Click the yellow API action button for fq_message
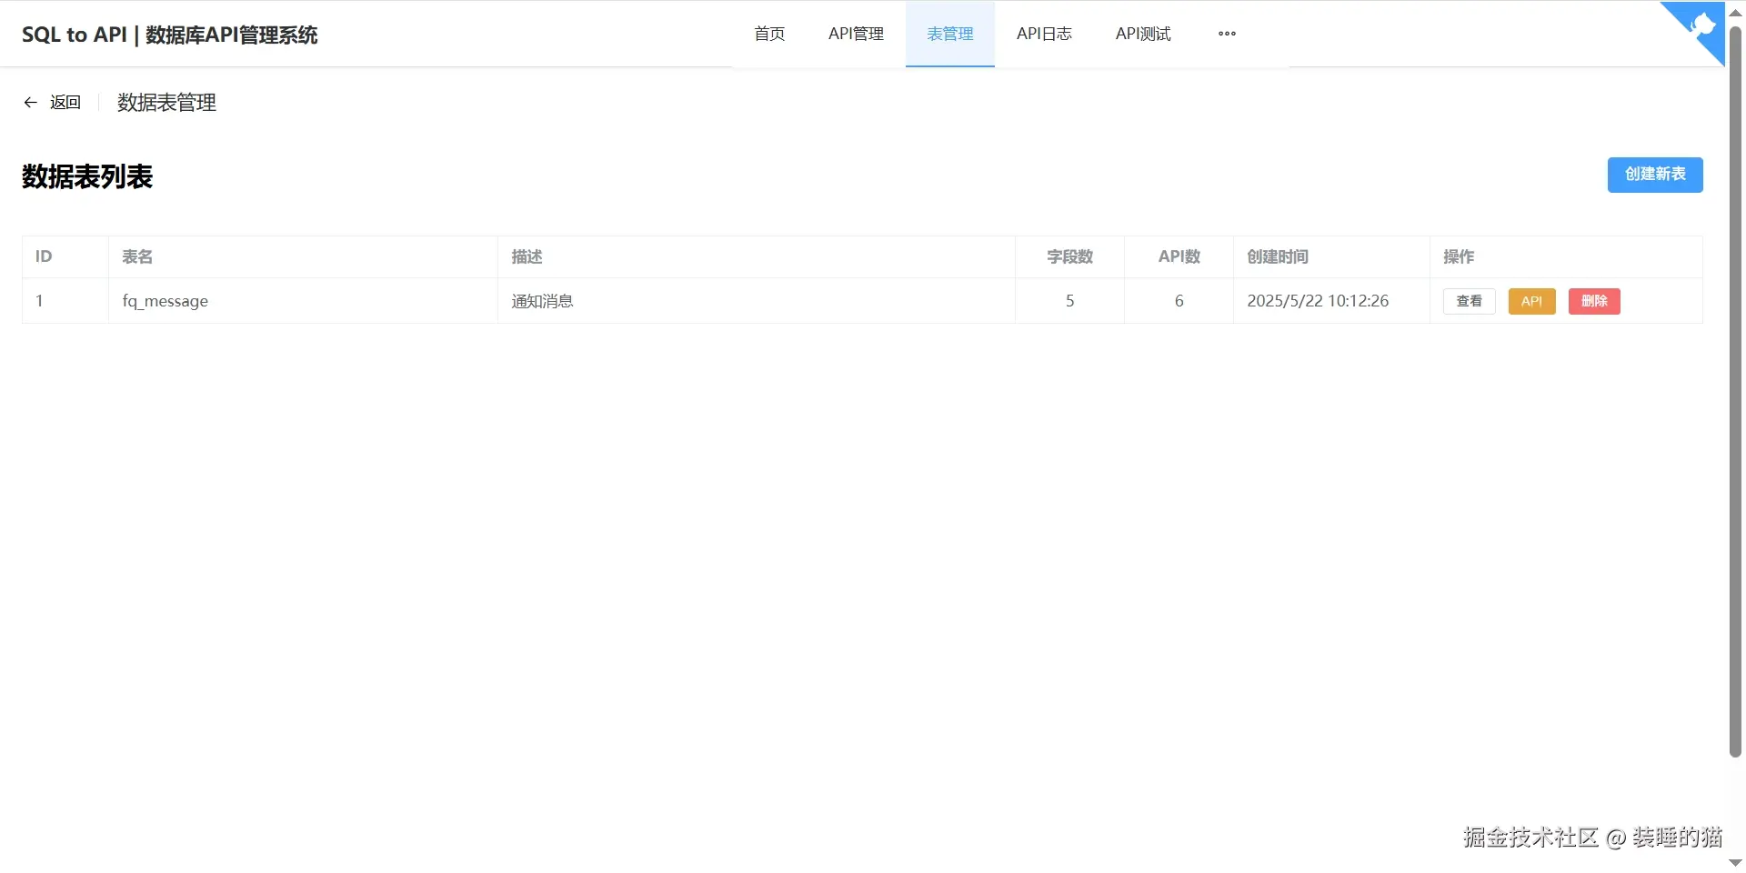 tap(1531, 301)
